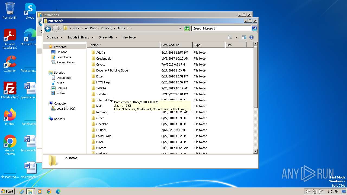Select the Installer folder icon
Image resolution: width=347 pixels, height=195 pixels.
pyautogui.click(x=93, y=94)
